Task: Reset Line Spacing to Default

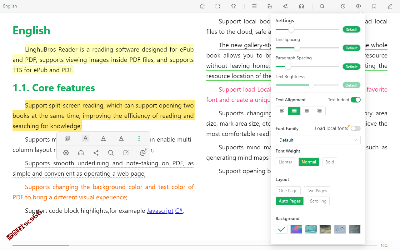Action: (x=352, y=48)
